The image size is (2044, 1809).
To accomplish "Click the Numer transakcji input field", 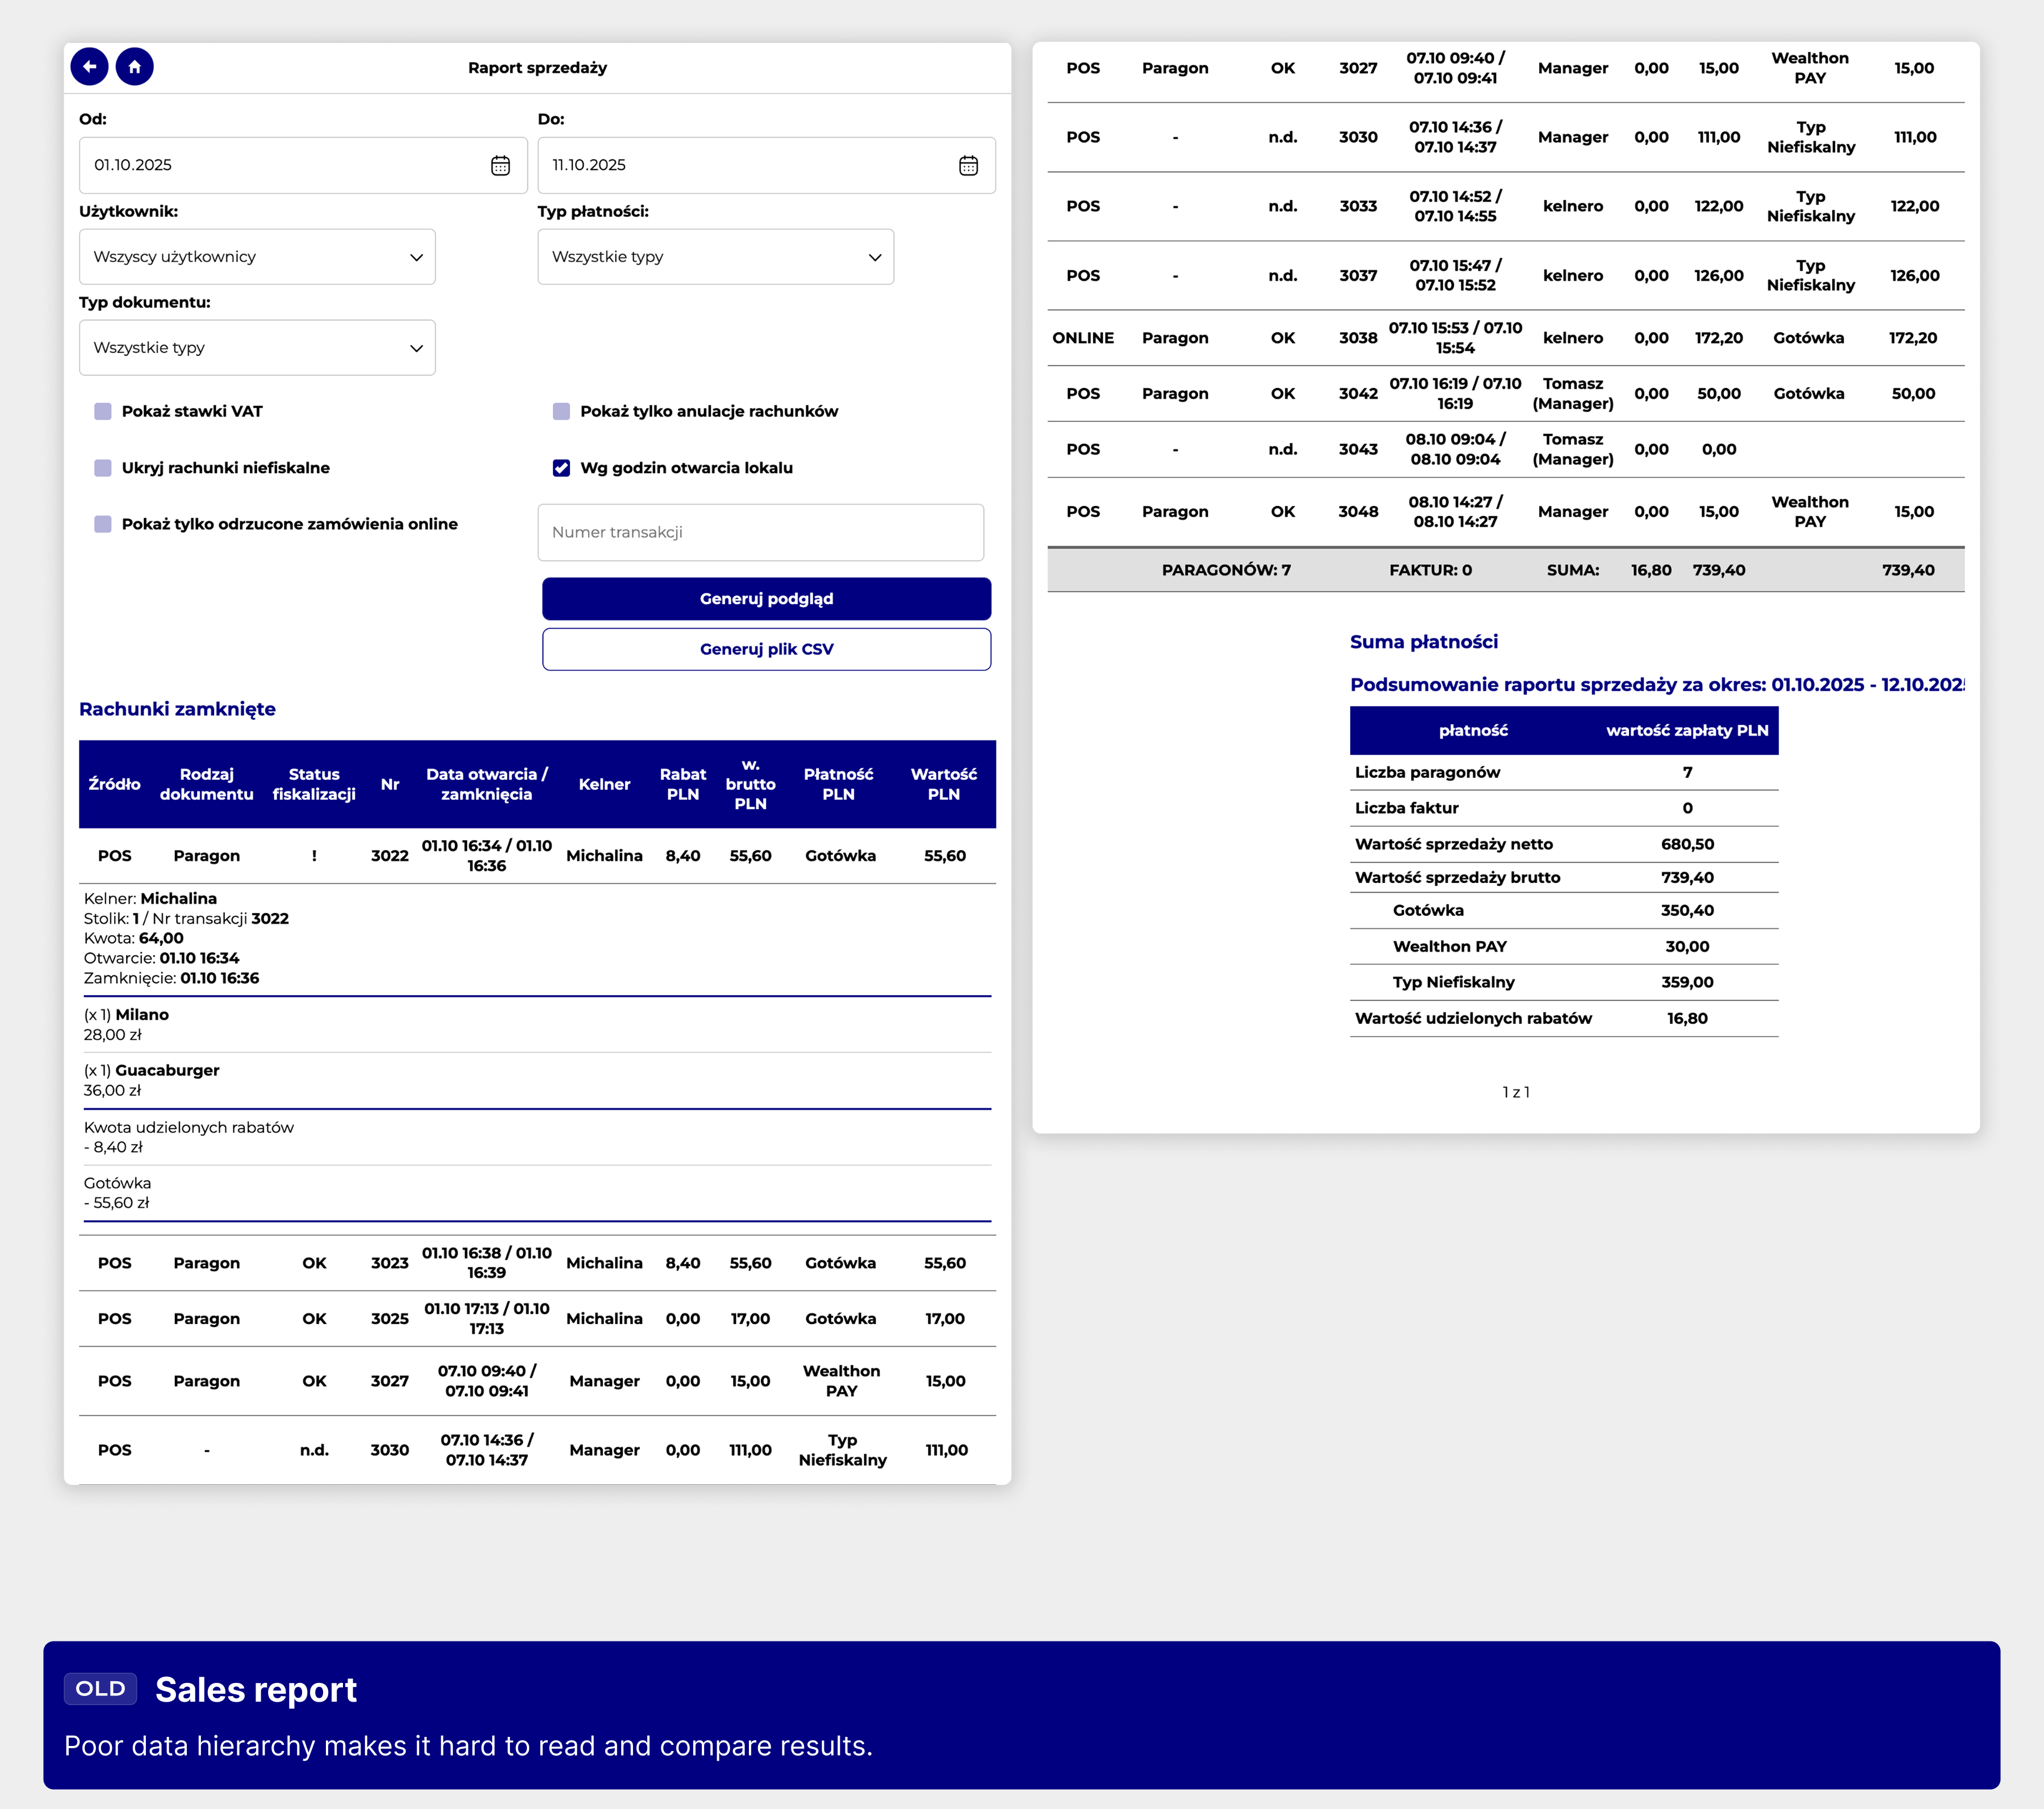I will pos(760,532).
